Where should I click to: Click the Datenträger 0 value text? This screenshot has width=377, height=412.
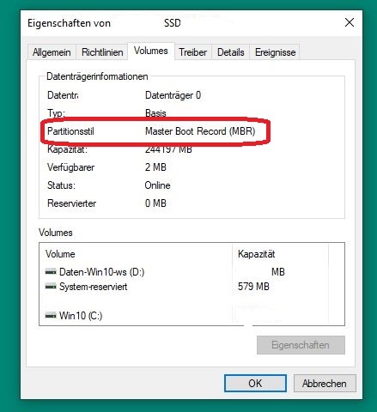pyautogui.click(x=173, y=95)
